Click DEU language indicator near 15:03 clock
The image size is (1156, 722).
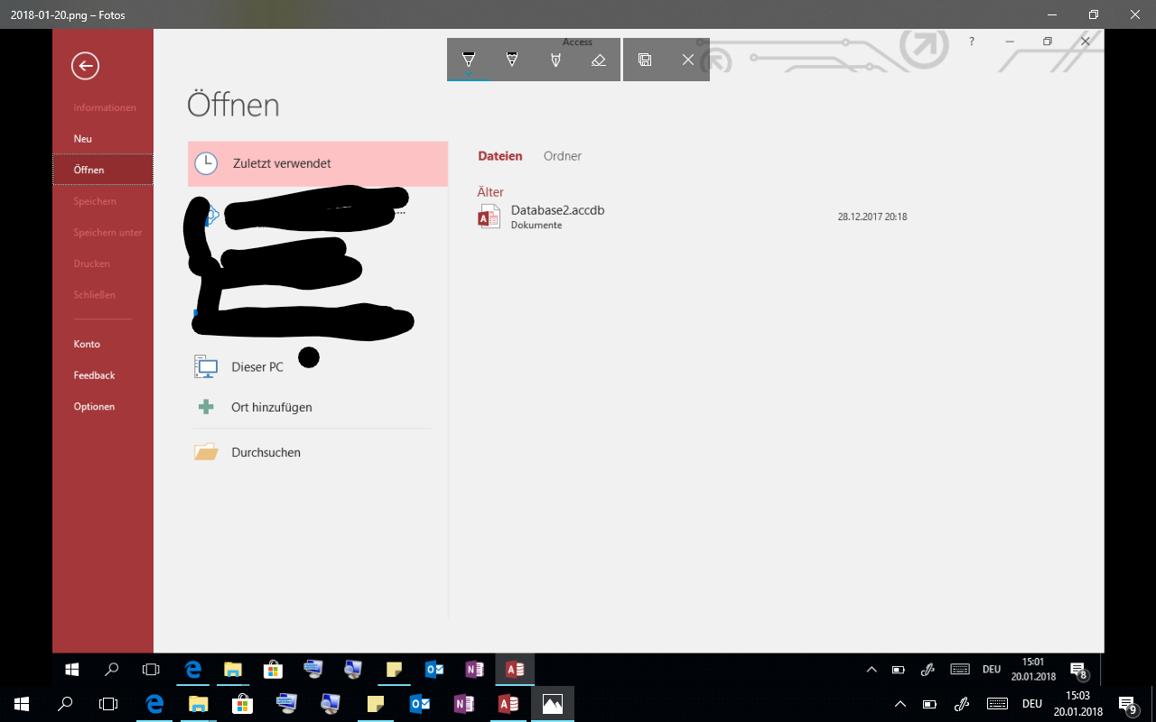1032,704
